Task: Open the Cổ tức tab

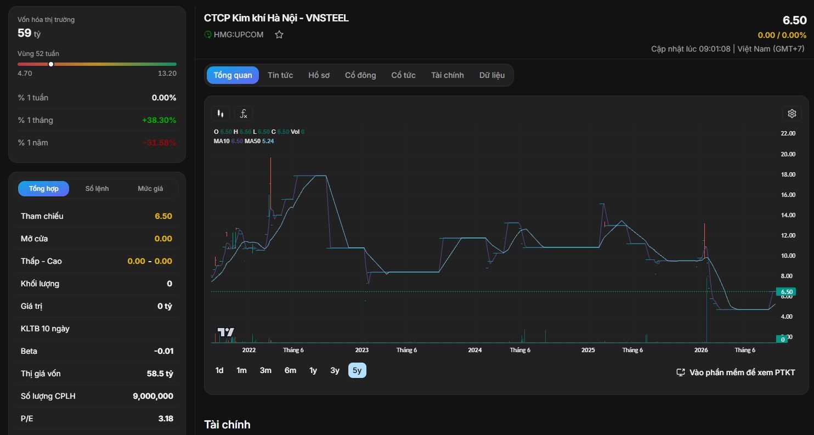Action: [x=403, y=75]
